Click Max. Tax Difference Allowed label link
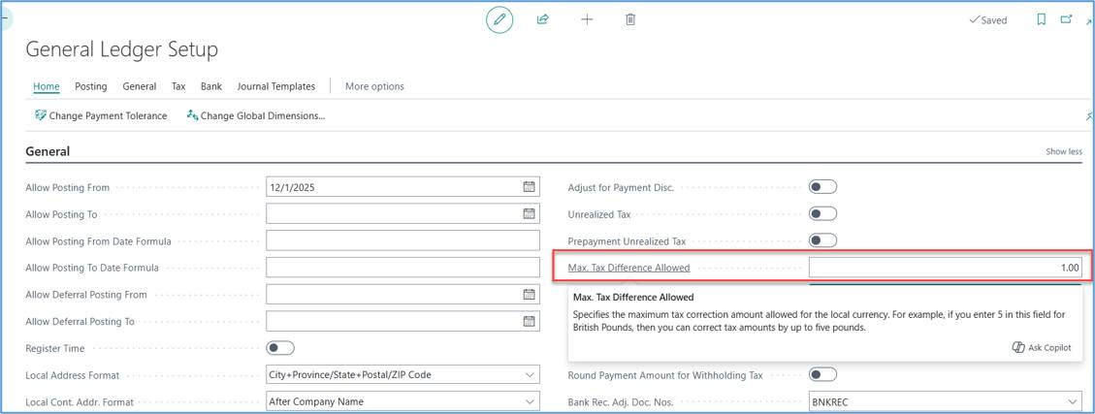Image resolution: width=1095 pixels, height=414 pixels. click(x=628, y=268)
